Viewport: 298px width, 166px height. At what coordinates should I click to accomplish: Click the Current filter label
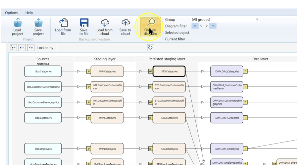175,39
